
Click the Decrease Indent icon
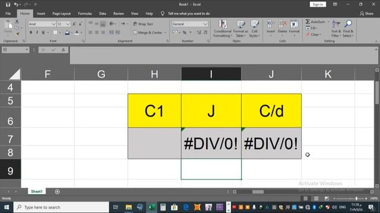click(x=112, y=33)
